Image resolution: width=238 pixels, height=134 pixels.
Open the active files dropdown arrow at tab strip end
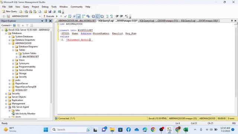tap(232, 21)
